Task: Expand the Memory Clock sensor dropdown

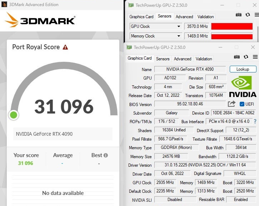Action: 179,36
